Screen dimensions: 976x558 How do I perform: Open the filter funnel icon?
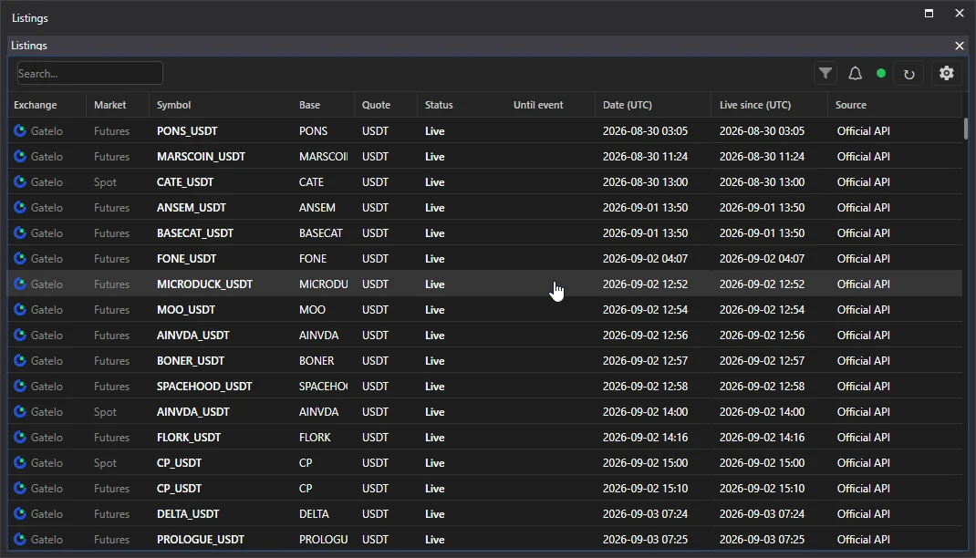(x=825, y=74)
